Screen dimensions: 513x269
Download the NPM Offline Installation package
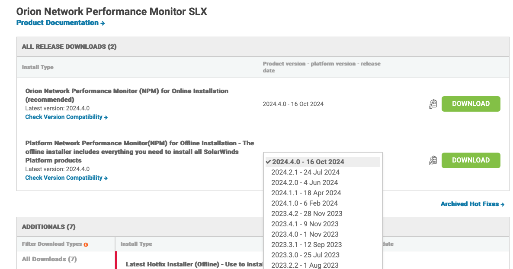471,160
